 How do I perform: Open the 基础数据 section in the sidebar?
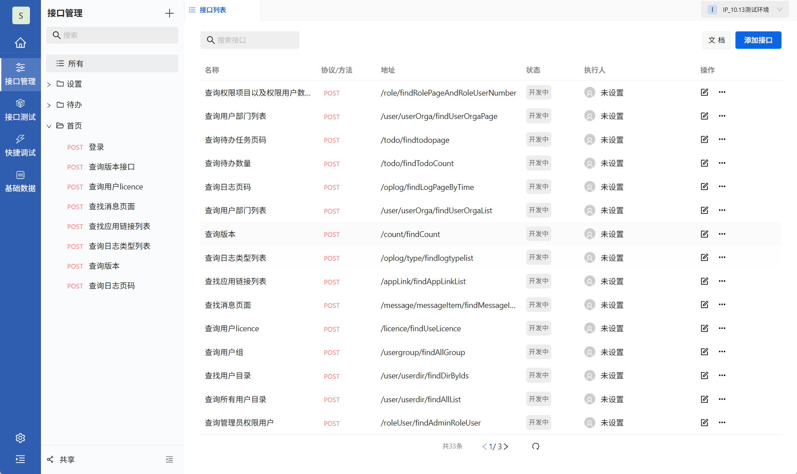(20, 181)
